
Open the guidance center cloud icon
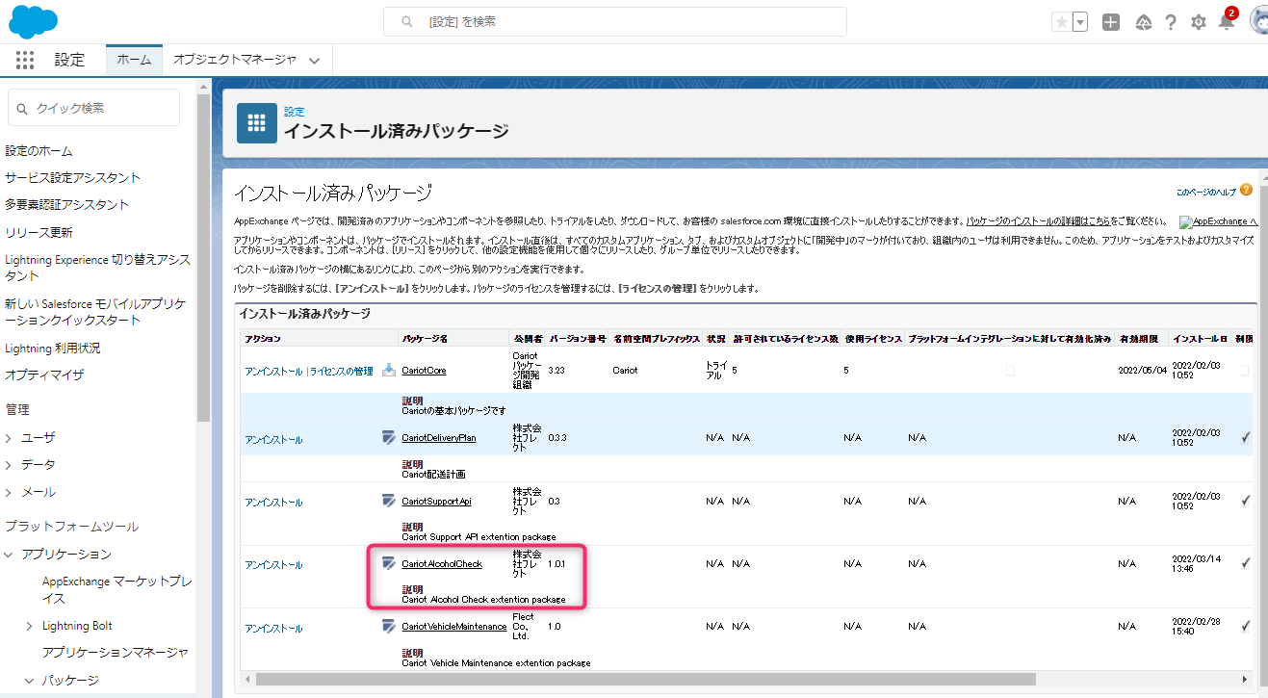pos(1144,22)
